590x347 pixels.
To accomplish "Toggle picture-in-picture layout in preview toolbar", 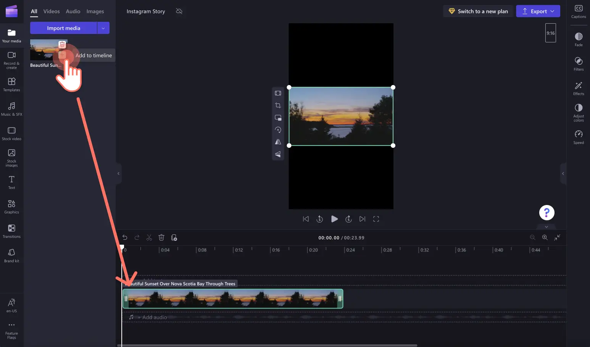I will click(x=278, y=118).
